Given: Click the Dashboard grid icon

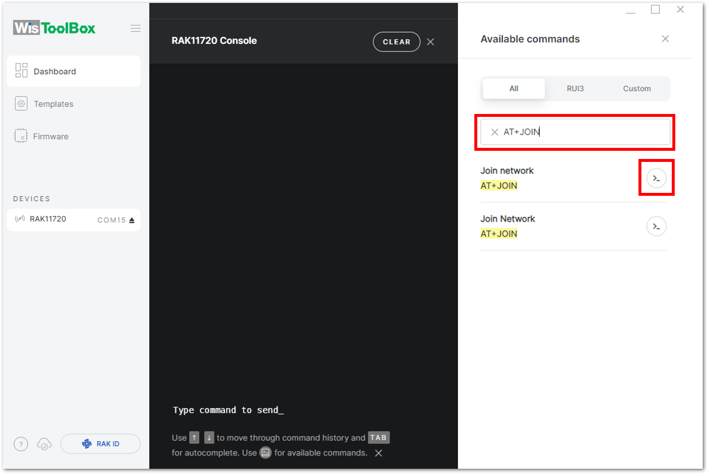Looking at the screenshot, I should [22, 71].
